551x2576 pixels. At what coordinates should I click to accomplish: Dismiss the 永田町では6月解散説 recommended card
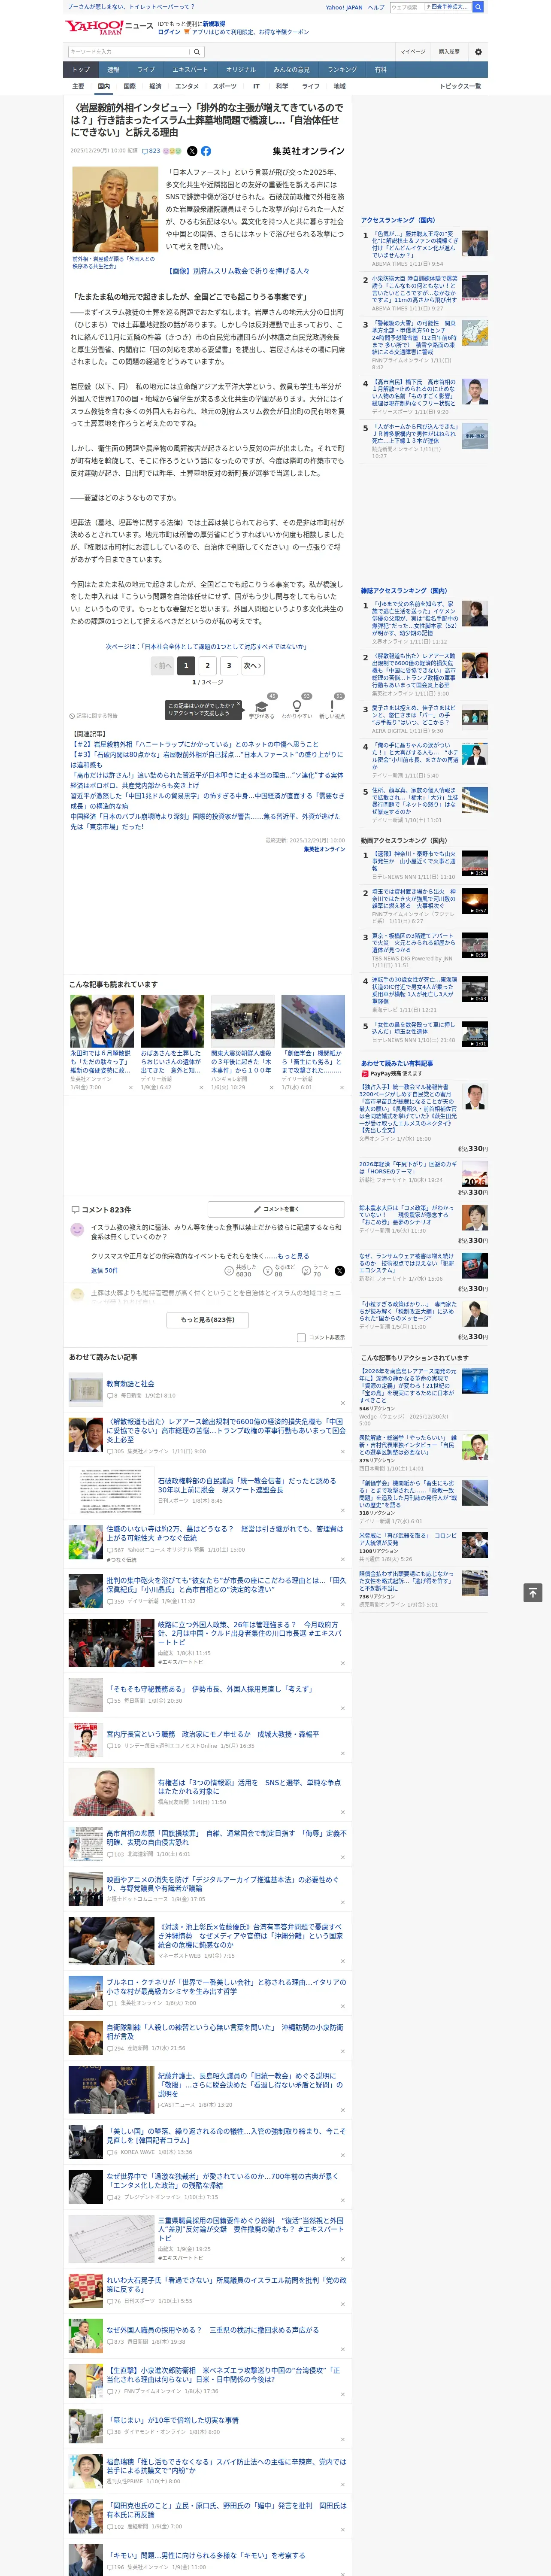pyautogui.click(x=131, y=1087)
